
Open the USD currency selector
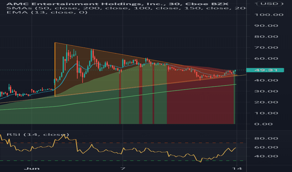click(269, 4)
